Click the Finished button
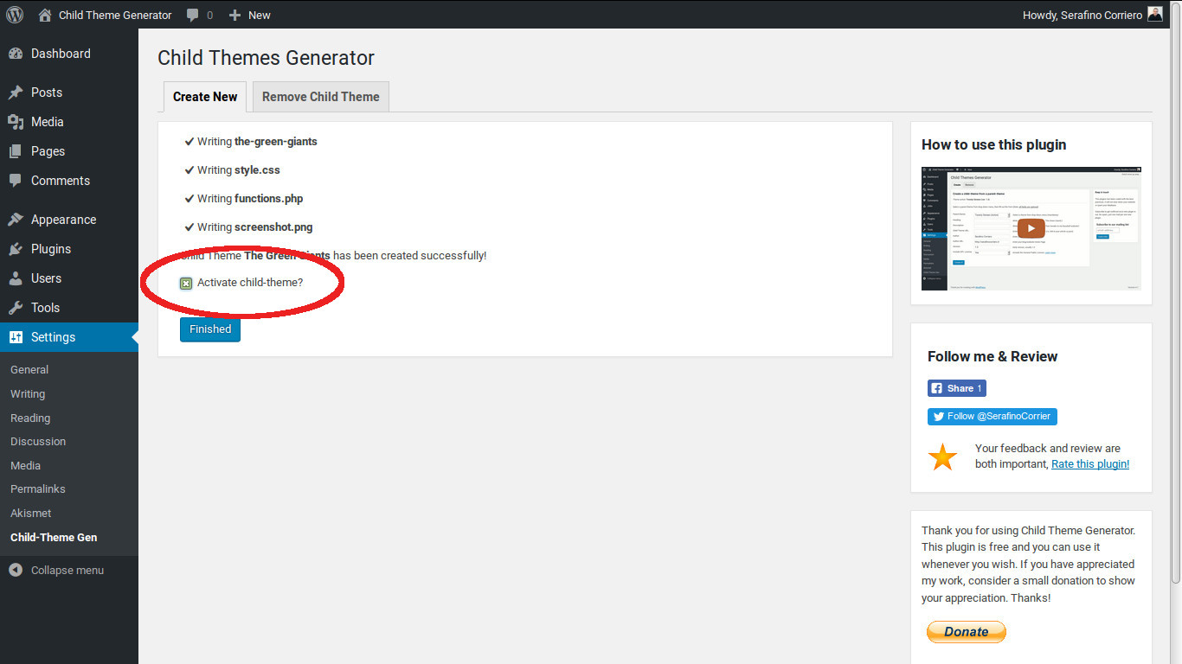Viewport: 1182px width, 664px height. [210, 329]
